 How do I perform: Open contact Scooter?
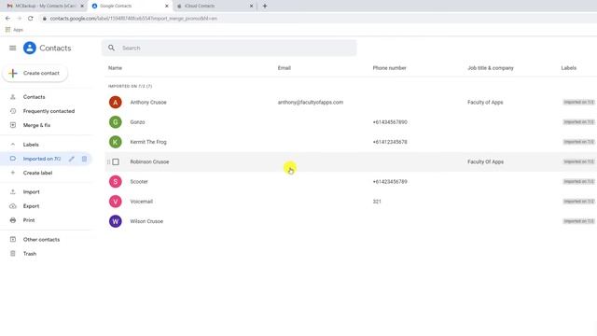(x=139, y=182)
